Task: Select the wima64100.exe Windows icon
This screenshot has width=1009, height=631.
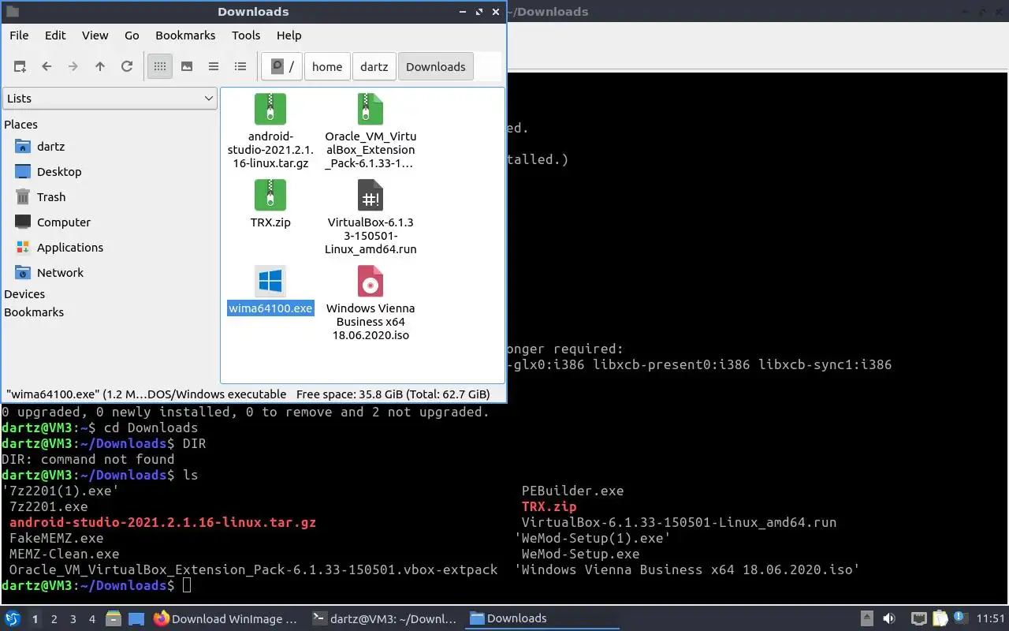Action: click(x=270, y=281)
